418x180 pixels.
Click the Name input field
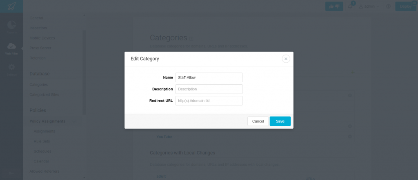pos(209,77)
